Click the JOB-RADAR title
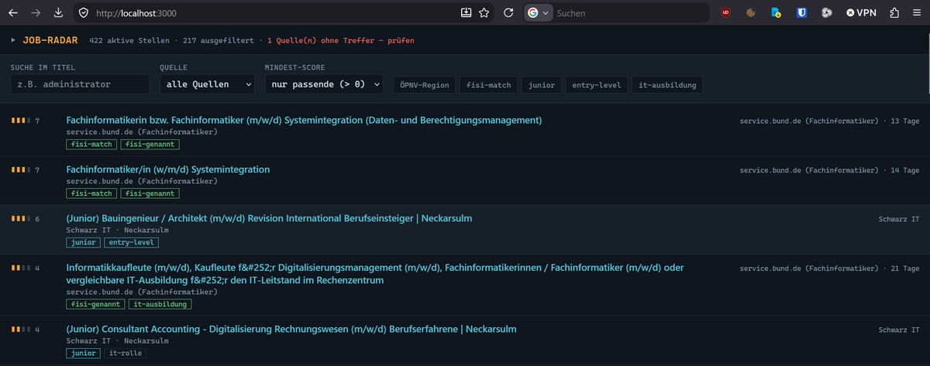Screen dimensions: 930x366 [50, 39]
